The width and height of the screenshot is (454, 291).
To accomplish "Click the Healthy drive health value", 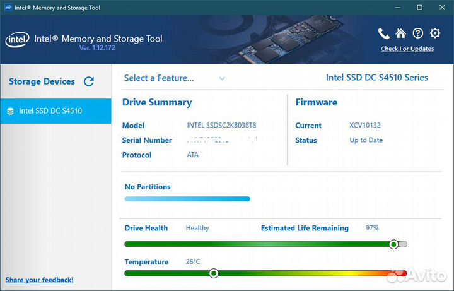I will (x=197, y=228).
